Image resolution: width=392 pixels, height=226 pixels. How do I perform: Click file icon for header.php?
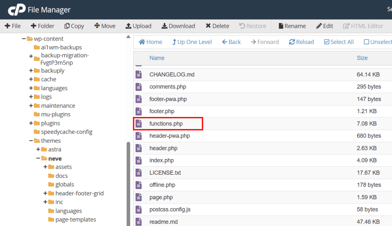click(x=139, y=148)
